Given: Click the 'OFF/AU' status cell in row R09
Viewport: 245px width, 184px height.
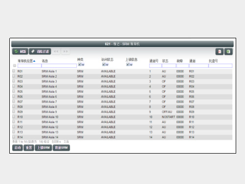Looking at the screenshot, I should point(167,112).
